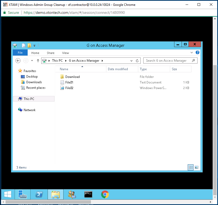Navigate back using the Back arrow button
Image resolution: width=218 pixels, height=205 pixels.
[x=18, y=61]
